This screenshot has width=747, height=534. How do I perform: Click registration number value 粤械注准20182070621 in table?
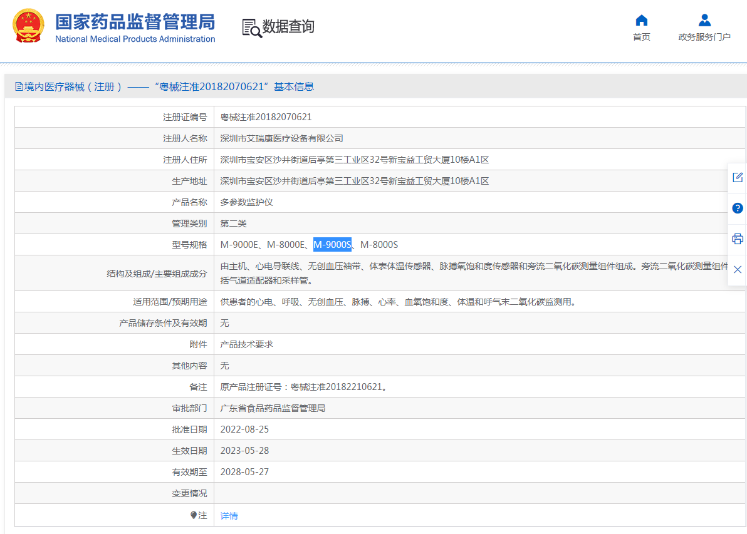266,117
